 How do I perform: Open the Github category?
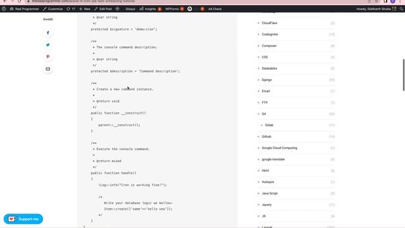click(266, 137)
